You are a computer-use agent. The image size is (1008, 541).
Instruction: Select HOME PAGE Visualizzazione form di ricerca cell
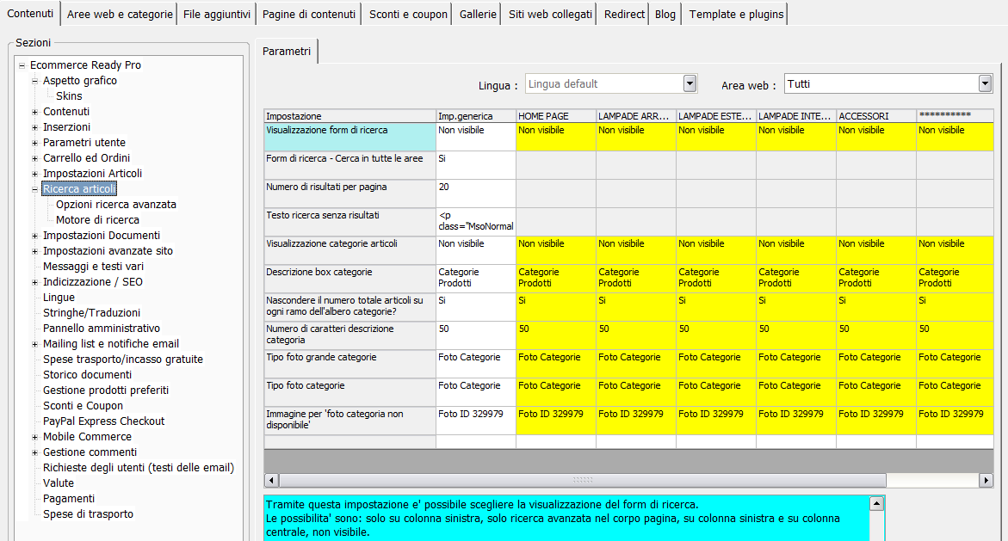pos(555,137)
